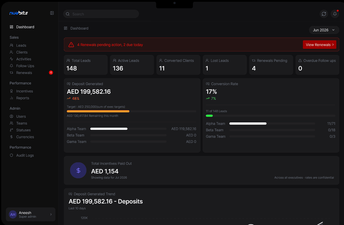The image size is (344, 225).
Task: Click the warning triangle in renewals alert
Action: point(71,45)
